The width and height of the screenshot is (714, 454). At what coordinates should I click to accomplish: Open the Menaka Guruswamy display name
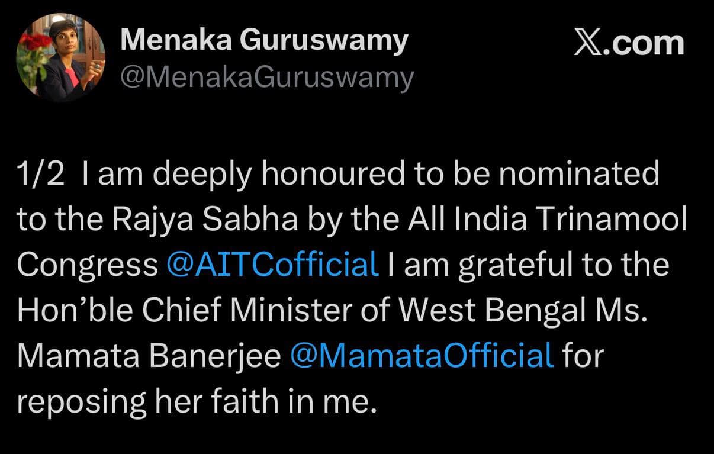(x=264, y=40)
